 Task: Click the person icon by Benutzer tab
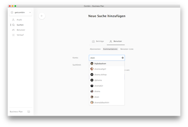(x=111, y=41)
